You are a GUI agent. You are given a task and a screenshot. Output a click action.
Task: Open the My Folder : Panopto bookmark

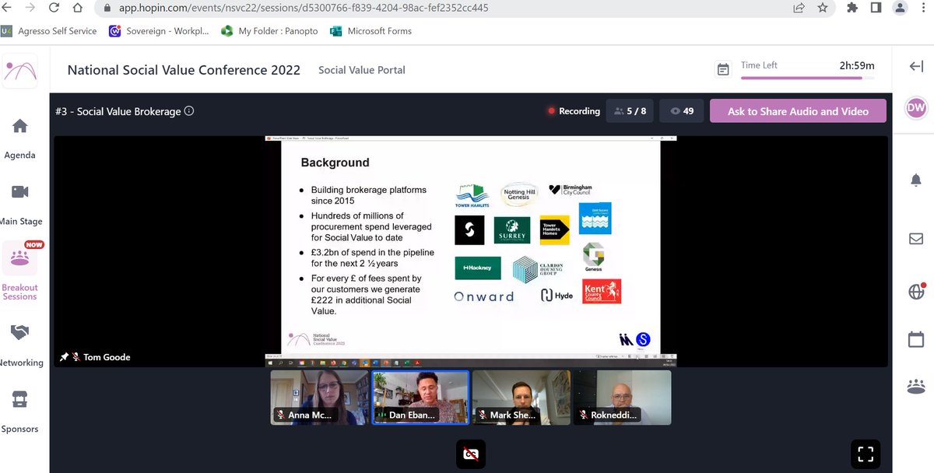pyautogui.click(x=270, y=31)
